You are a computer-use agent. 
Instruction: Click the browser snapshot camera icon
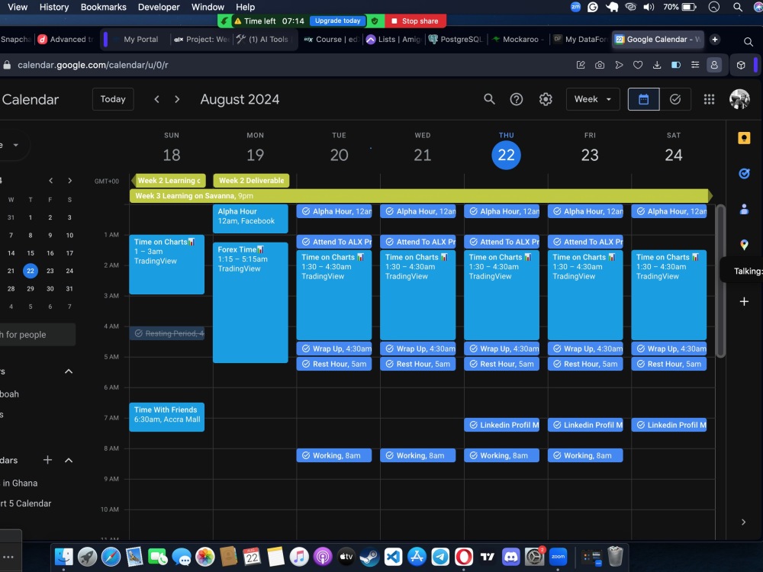tap(600, 65)
